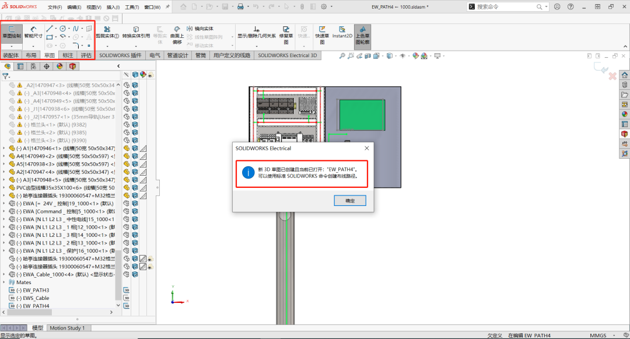
Task: Open the Options gear icon
Action: click(324, 7)
